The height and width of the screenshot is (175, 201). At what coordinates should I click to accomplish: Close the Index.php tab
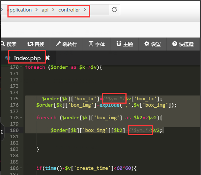click(48, 58)
